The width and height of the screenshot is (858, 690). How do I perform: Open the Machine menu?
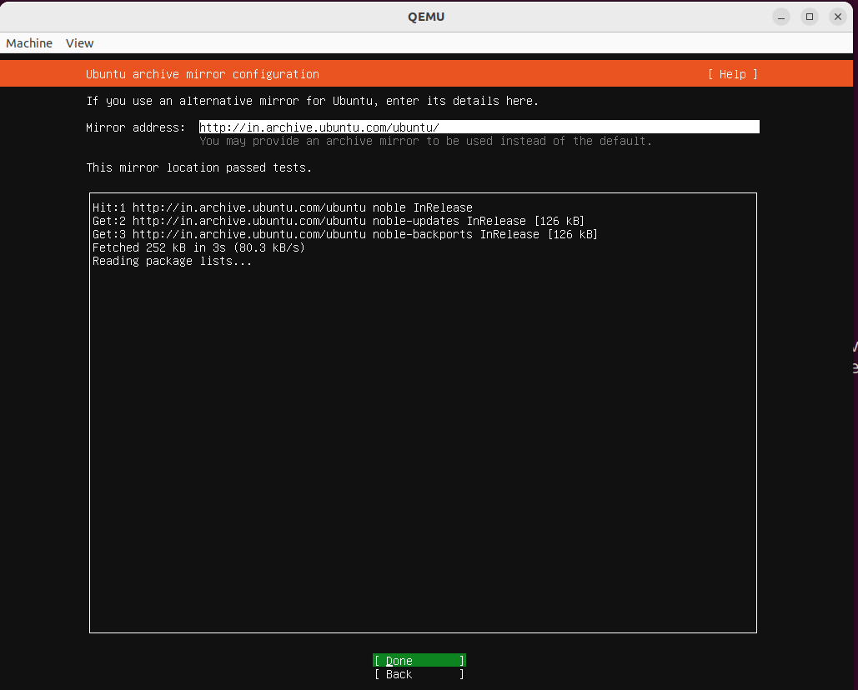point(29,42)
